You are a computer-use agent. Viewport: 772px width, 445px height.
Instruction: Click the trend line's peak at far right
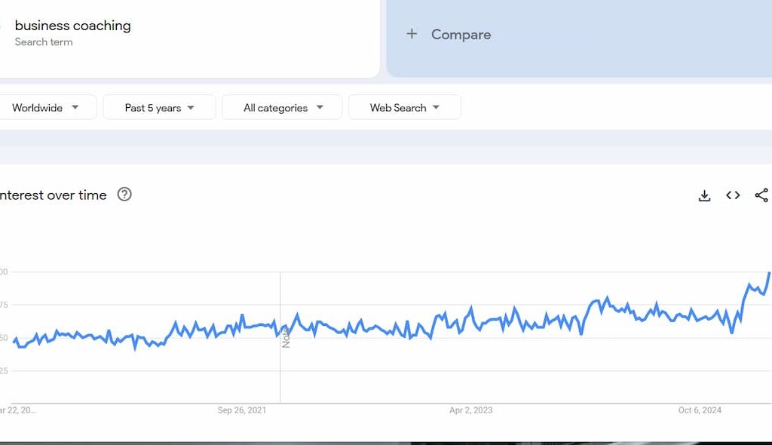pos(769,272)
